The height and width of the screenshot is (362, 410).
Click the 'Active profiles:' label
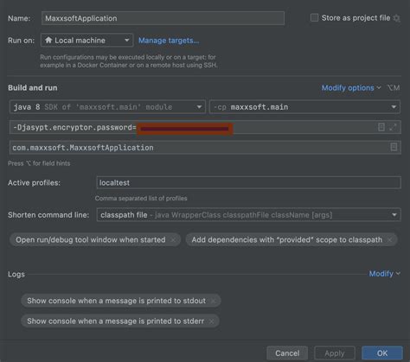click(34, 182)
